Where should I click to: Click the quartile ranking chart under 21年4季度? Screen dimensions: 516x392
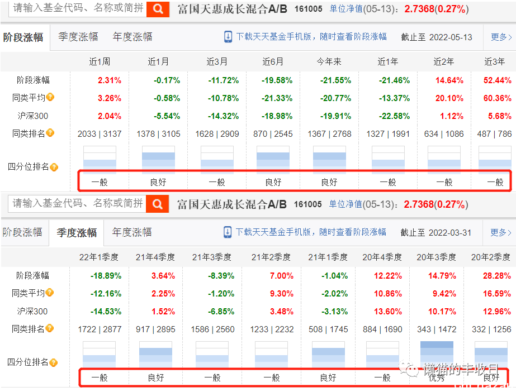click(x=155, y=355)
